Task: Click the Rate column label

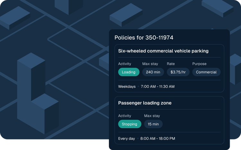Action: [x=171, y=64]
